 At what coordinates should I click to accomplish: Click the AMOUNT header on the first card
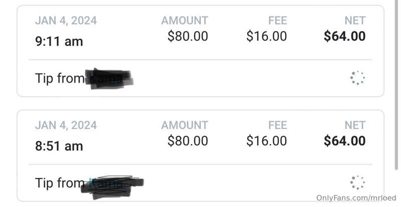pos(184,20)
